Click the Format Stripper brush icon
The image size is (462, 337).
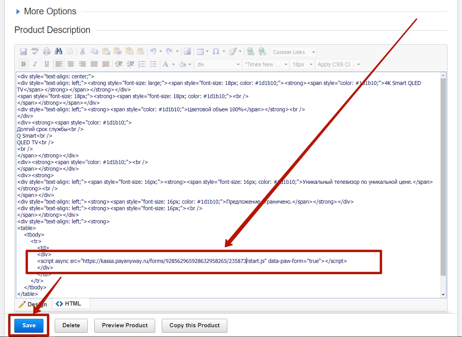point(233,52)
